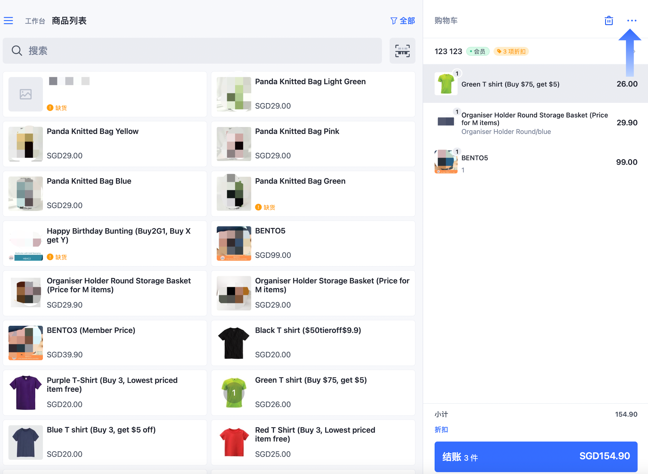The height and width of the screenshot is (474, 648).
Task: Select the BENTO5 item in the cart
Action: tap(535, 162)
